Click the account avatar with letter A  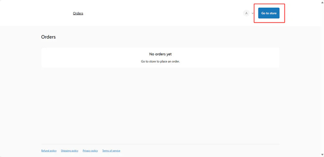246,13
